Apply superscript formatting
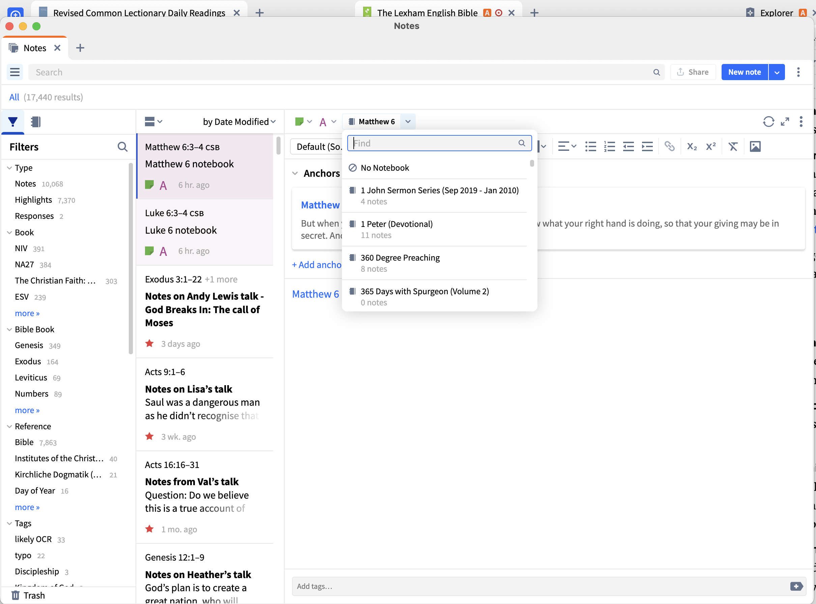Viewport: 816px width, 604px height. (710, 146)
